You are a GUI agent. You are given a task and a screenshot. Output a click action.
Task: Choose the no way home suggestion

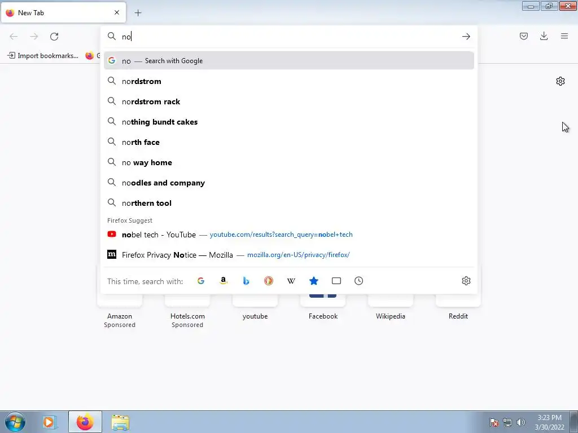tap(289, 162)
